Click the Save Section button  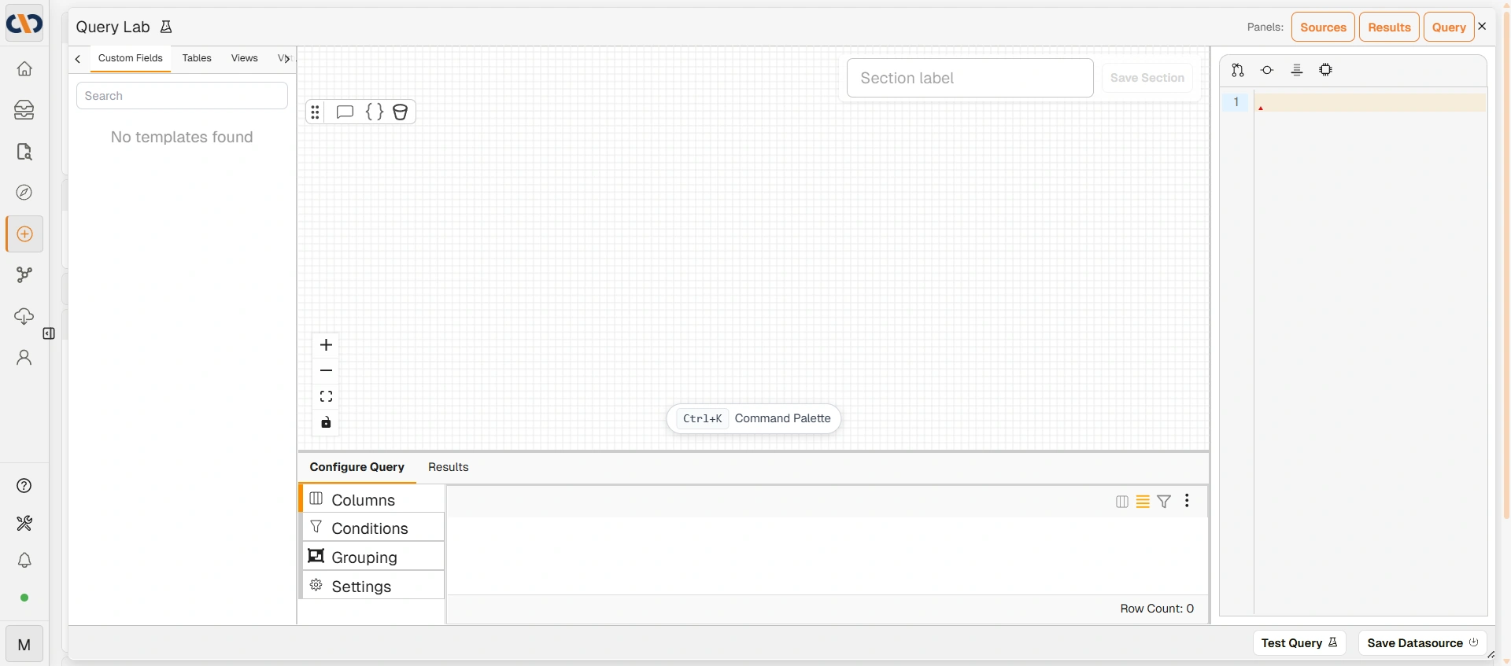pyautogui.click(x=1147, y=78)
